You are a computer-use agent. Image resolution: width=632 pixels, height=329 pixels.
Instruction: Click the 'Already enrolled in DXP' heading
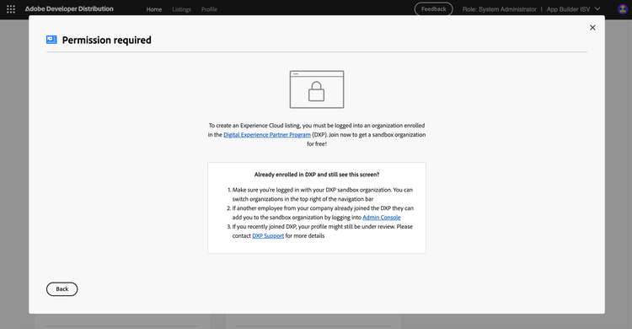tap(317, 175)
